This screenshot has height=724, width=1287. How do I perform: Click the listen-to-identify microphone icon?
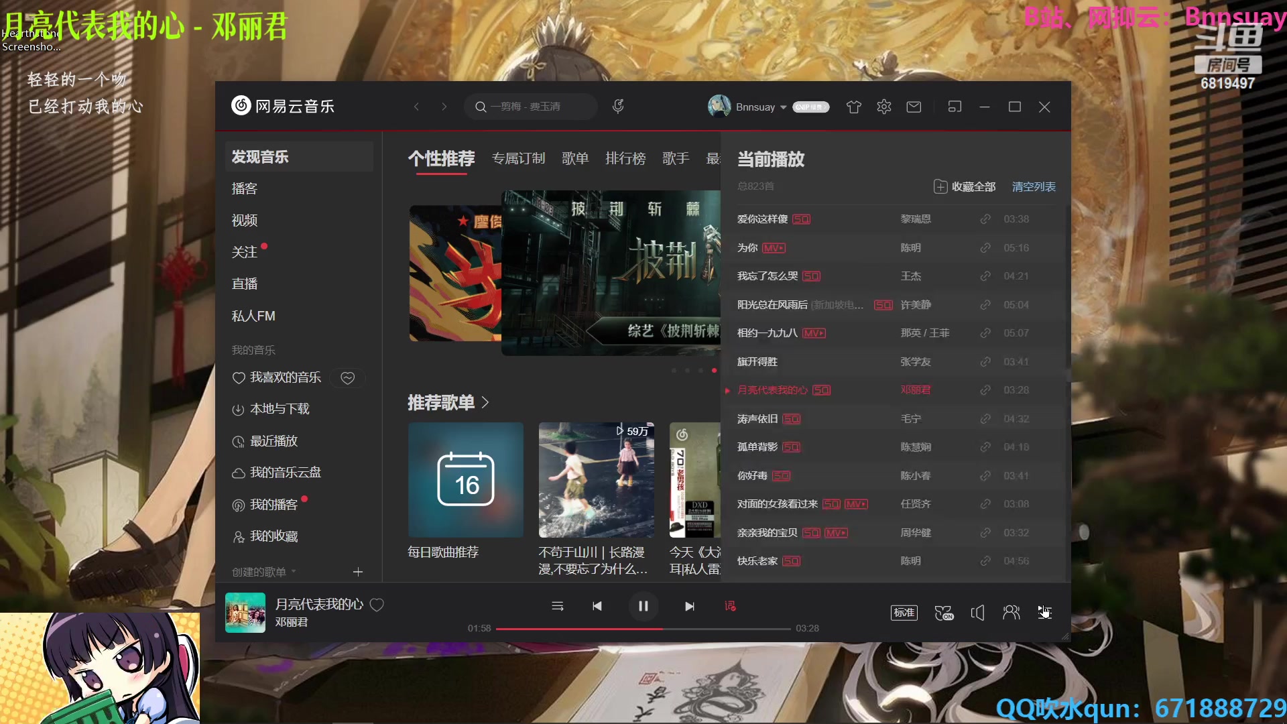[x=618, y=106]
